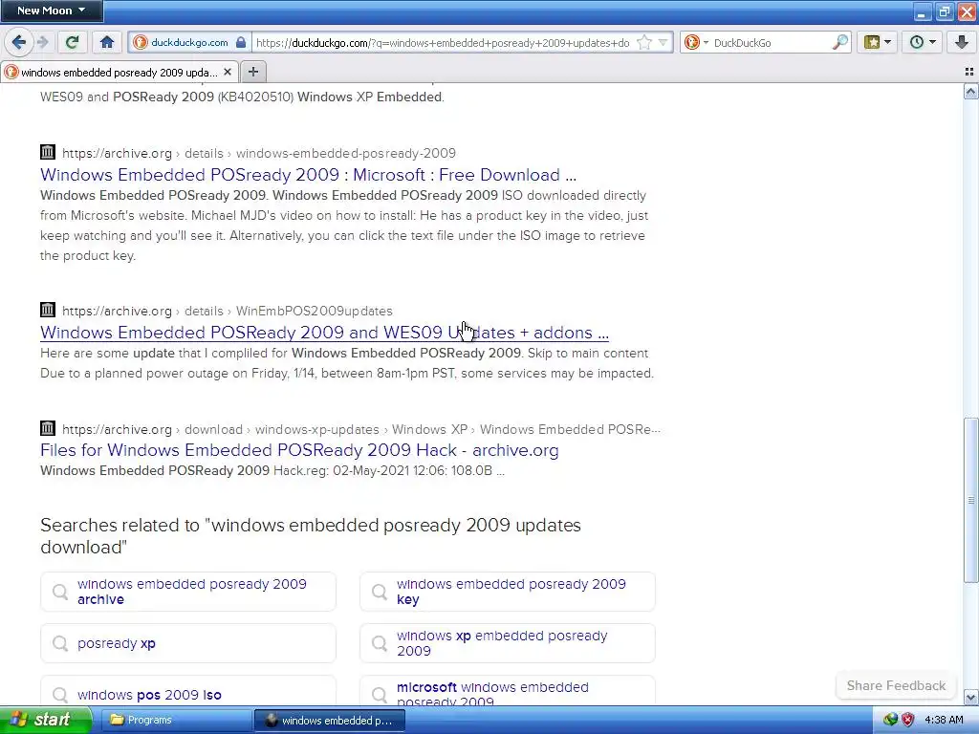Click the padlock security icon
This screenshot has height=734, width=979.
tap(241, 42)
